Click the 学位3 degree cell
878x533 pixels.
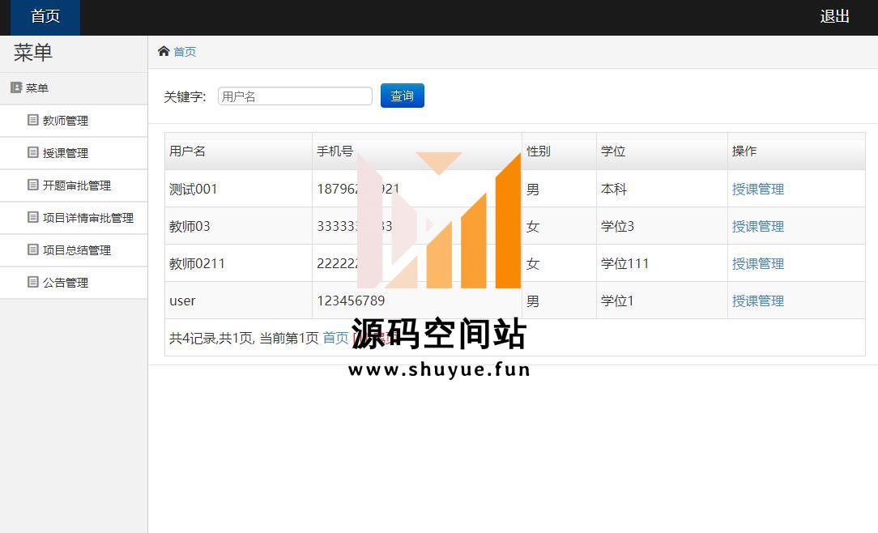662,226
